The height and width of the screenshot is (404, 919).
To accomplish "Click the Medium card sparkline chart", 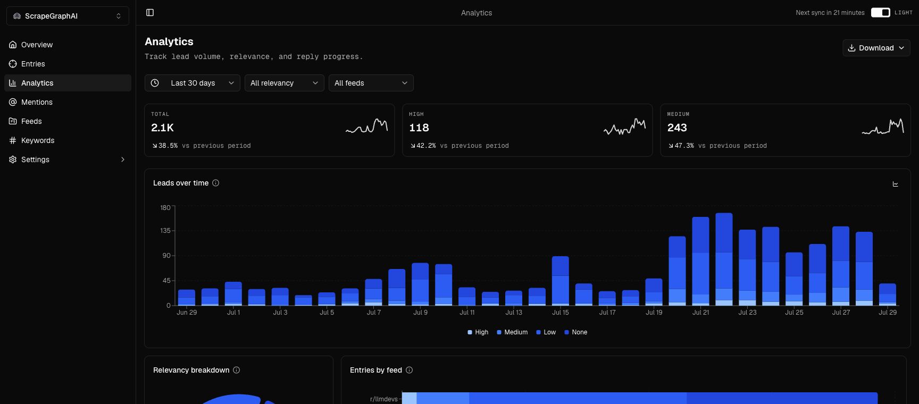I will [x=882, y=127].
